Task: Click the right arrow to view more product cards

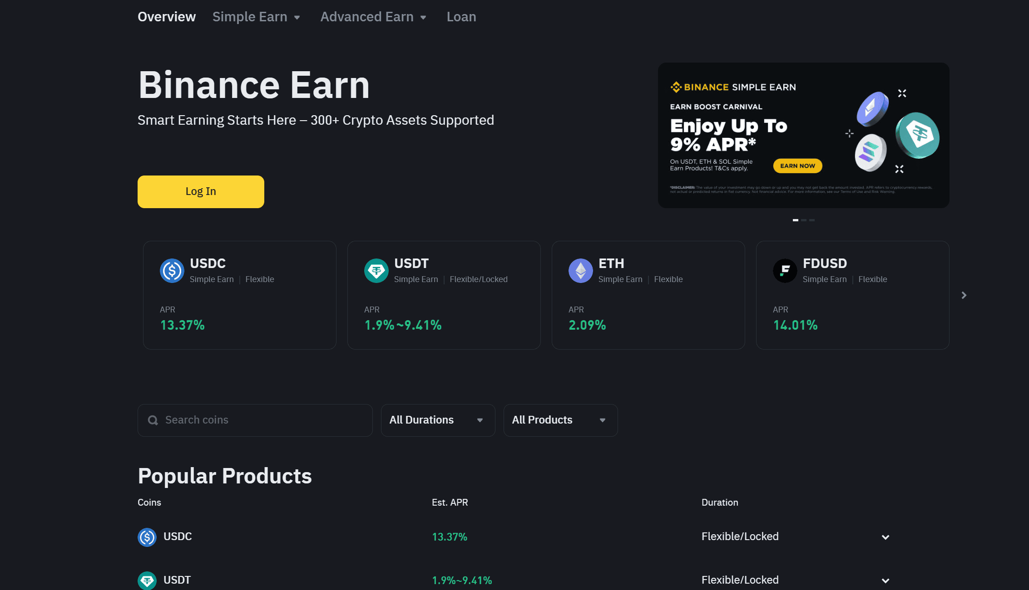Action: (x=964, y=295)
